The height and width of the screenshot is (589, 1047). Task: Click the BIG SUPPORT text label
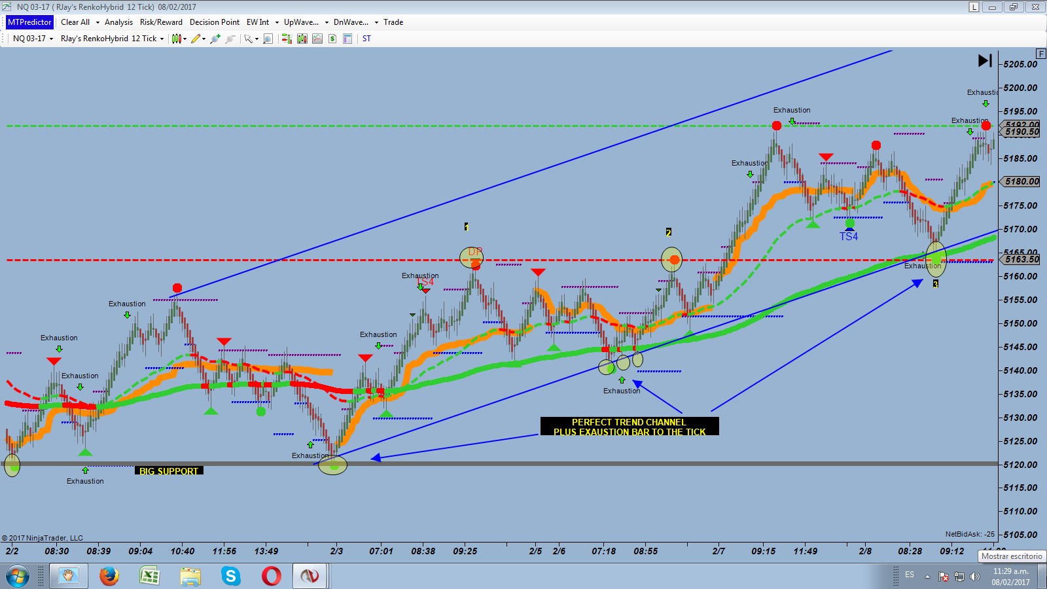pyautogui.click(x=169, y=471)
